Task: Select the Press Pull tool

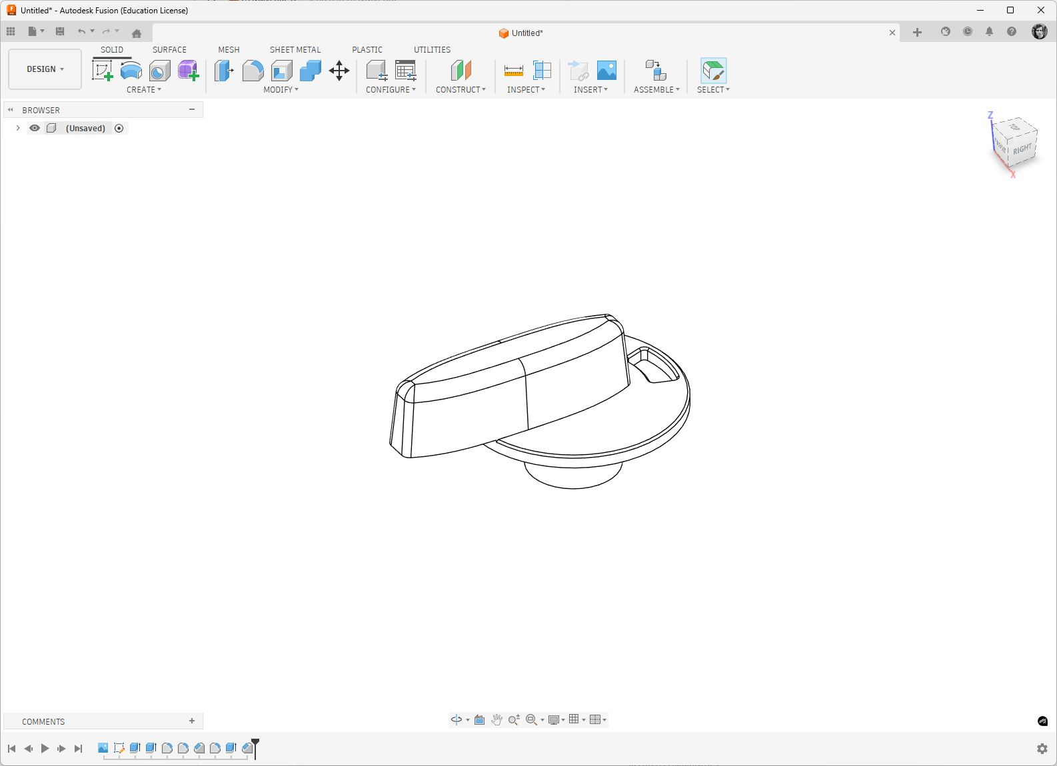Action: [225, 71]
